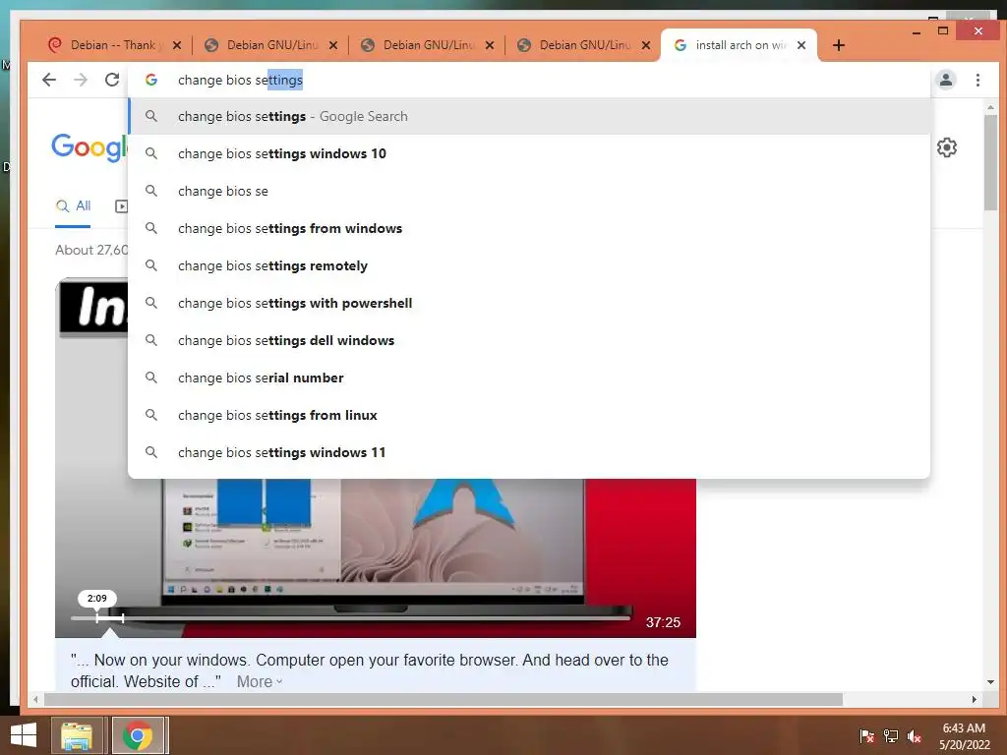Click horizontal scrollbar's right arrow

coord(975,700)
